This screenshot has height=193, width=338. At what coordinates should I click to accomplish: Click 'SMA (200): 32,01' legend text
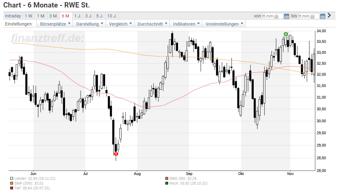tap(29, 183)
